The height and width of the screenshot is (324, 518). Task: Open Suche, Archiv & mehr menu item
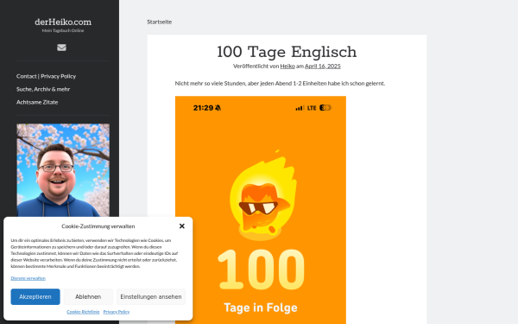pyautogui.click(x=43, y=89)
